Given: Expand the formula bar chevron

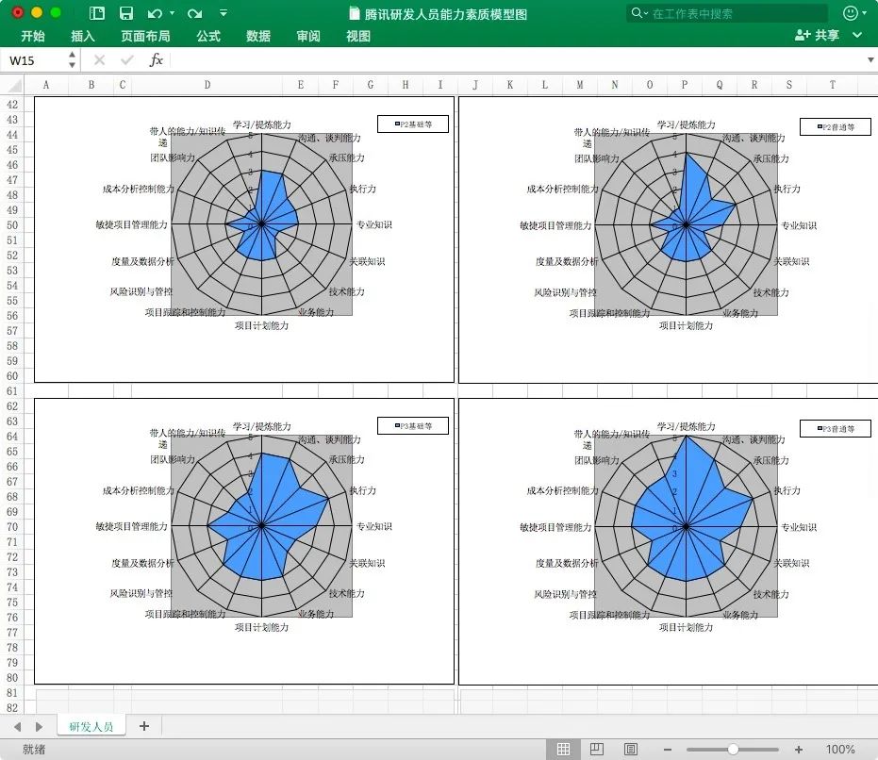Looking at the screenshot, I should click(x=870, y=60).
